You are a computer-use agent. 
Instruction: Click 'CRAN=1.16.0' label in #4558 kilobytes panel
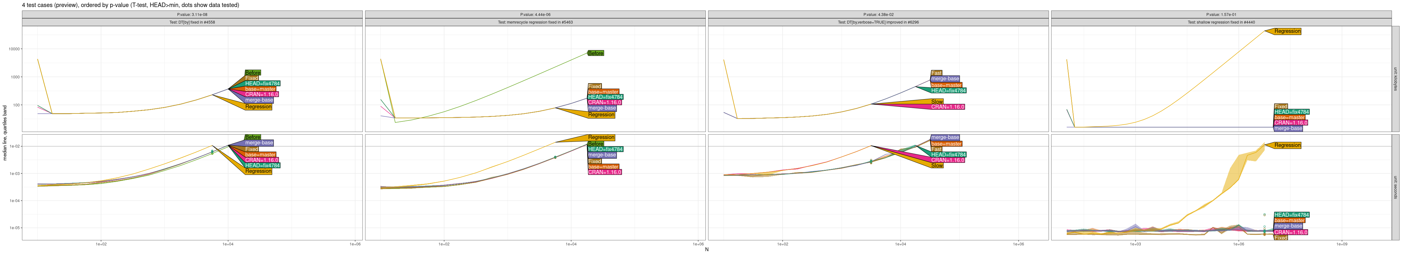click(x=262, y=95)
